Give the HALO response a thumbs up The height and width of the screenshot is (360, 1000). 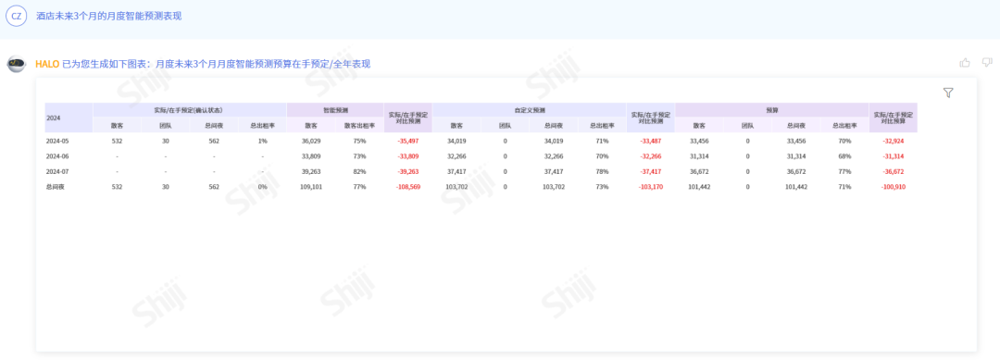(965, 62)
